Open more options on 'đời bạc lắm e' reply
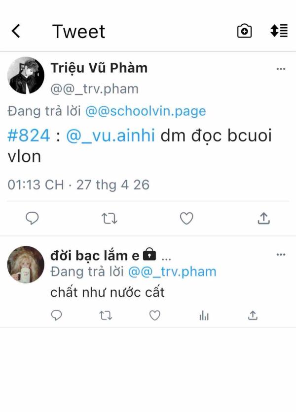This screenshot has width=296, height=412. pos(281,254)
